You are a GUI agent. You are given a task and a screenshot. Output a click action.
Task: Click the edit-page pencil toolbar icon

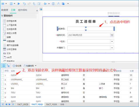click(x=39, y=4)
